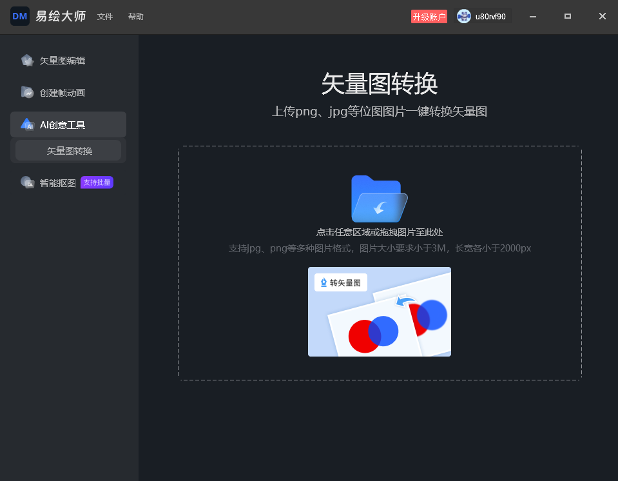Open the 帮助 menu
This screenshot has width=618, height=481.
click(x=135, y=17)
